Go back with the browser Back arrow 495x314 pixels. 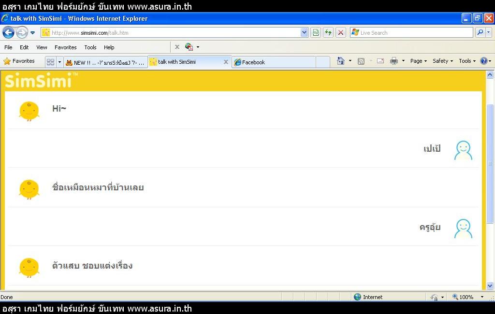tap(9, 32)
